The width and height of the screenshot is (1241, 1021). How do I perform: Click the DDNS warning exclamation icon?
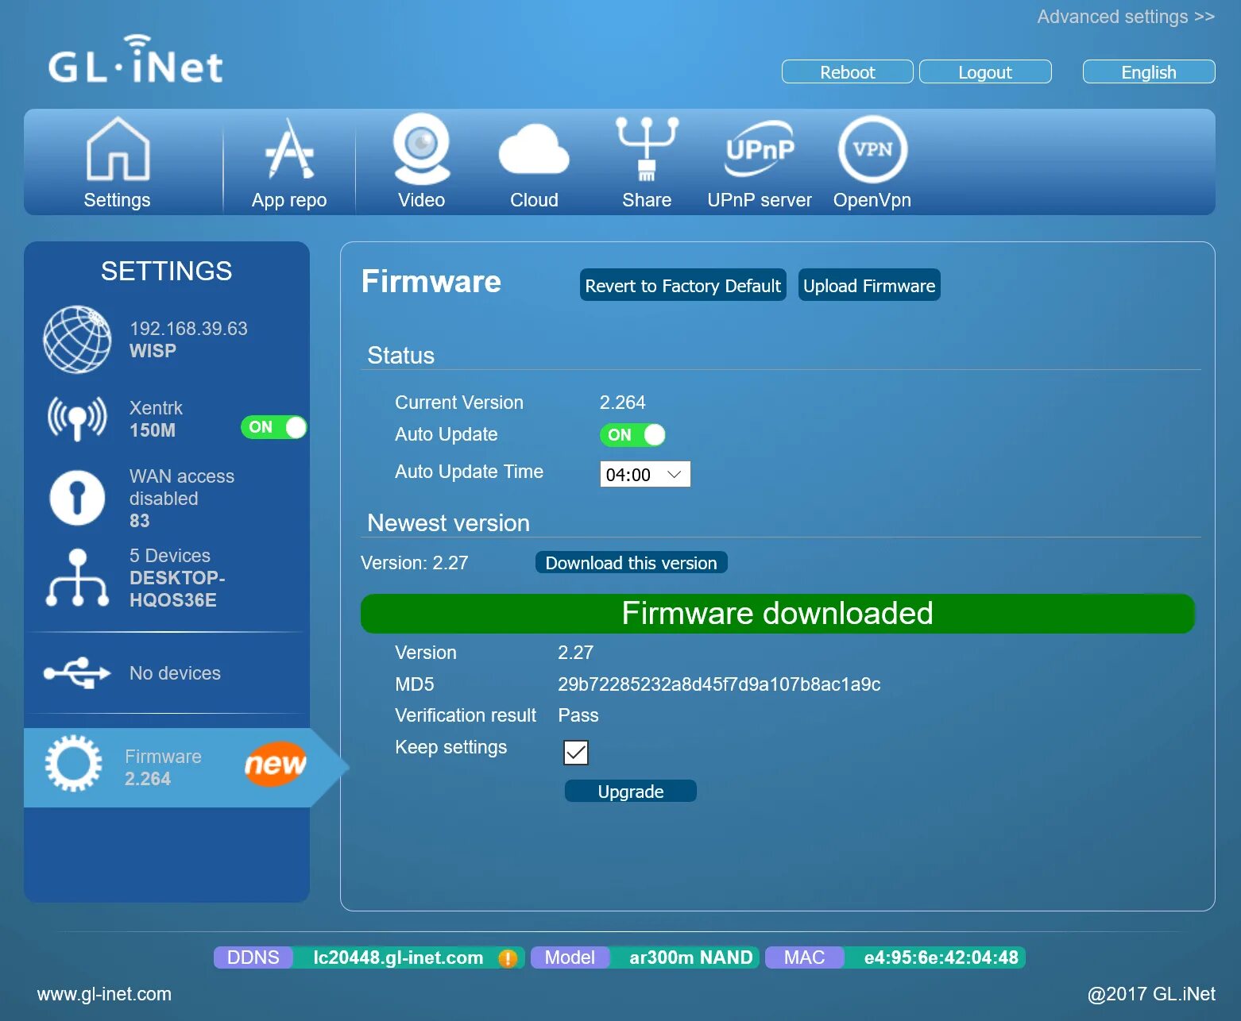click(x=508, y=958)
